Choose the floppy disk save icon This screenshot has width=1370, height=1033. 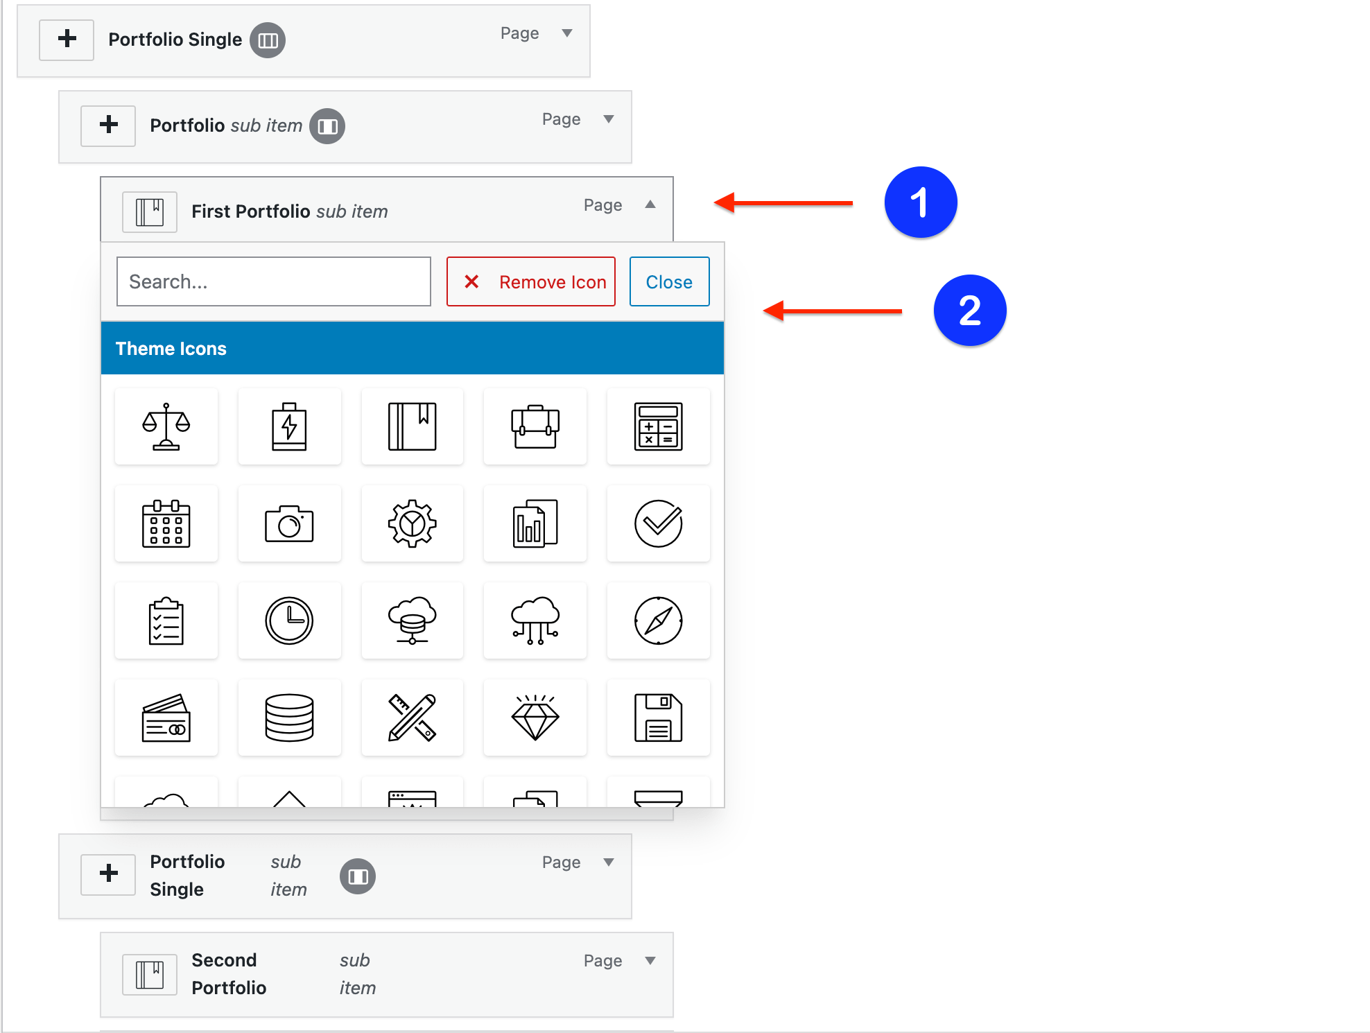pyautogui.click(x=659, y=718)
